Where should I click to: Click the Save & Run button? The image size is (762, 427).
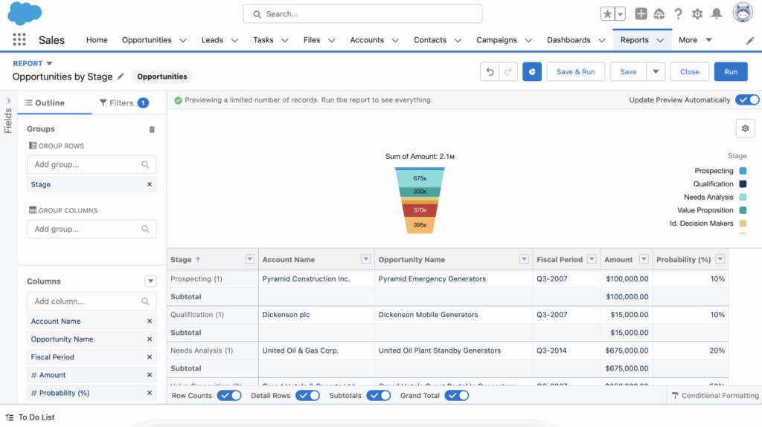pos(575,72)
